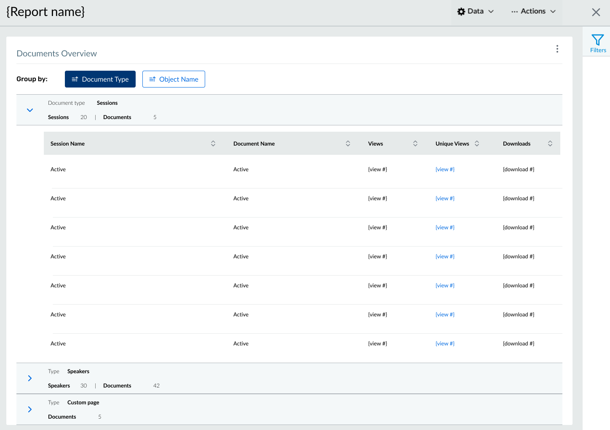The image size is (610, 430).
Task: Click the Custom page group label
Action: click(x=83, y=403)
